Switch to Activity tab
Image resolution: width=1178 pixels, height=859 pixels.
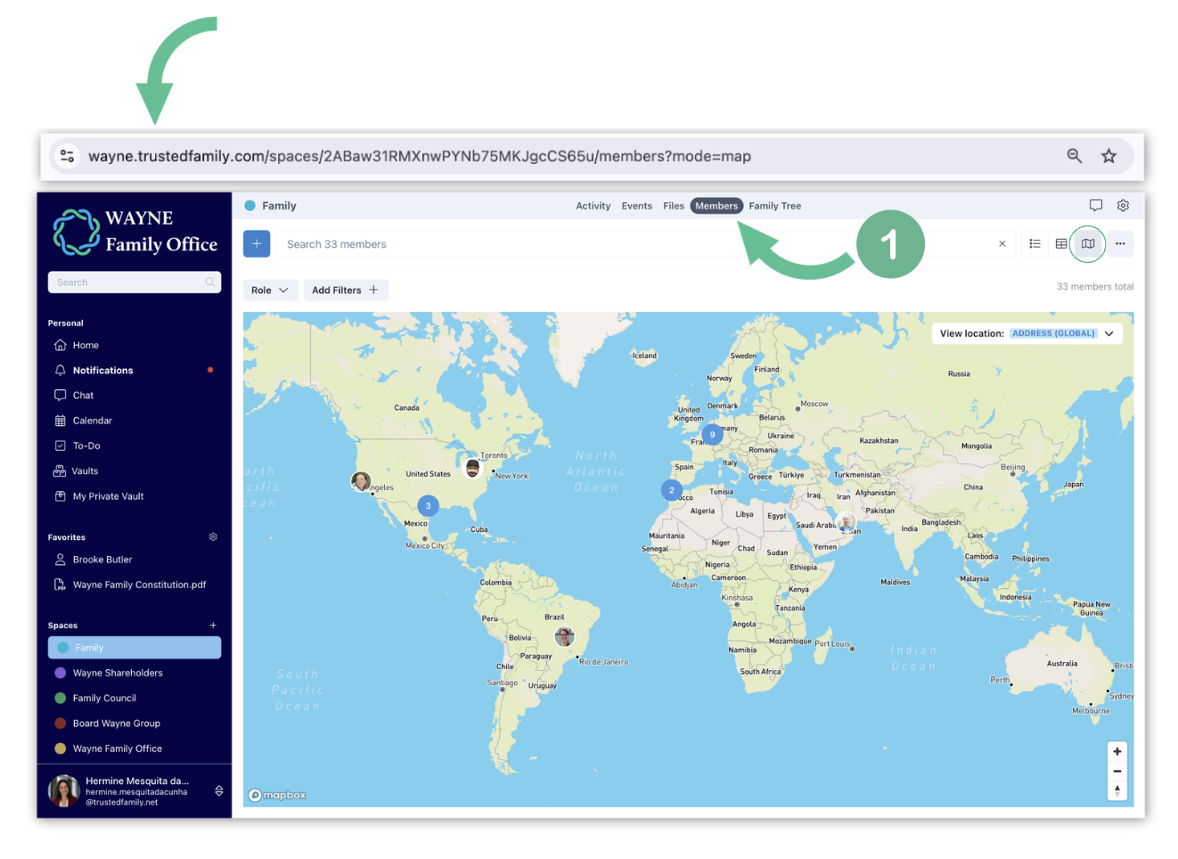[593, 206]
